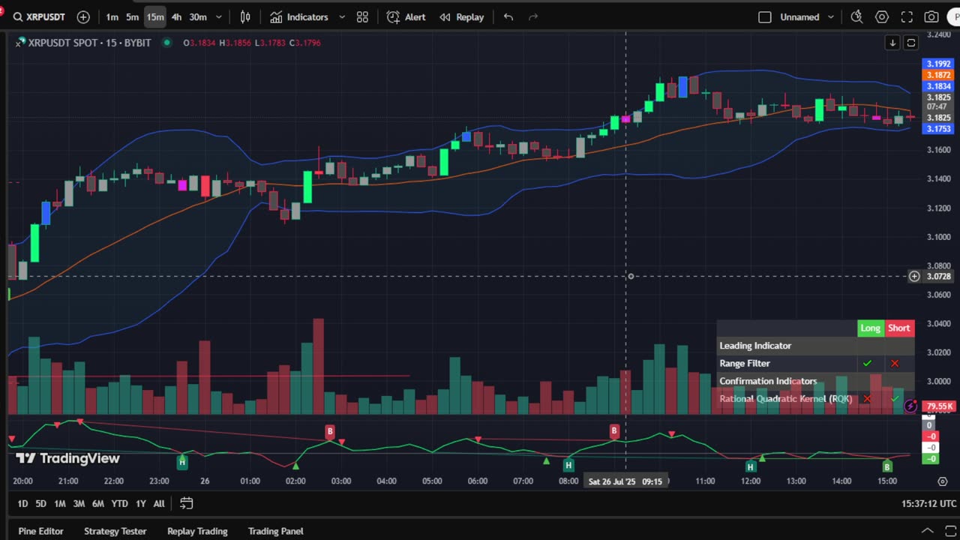This screenshot has height=540, width=960.
Task: Expand the indicator favorites dropdown arrow
Action: click(342, 16)
